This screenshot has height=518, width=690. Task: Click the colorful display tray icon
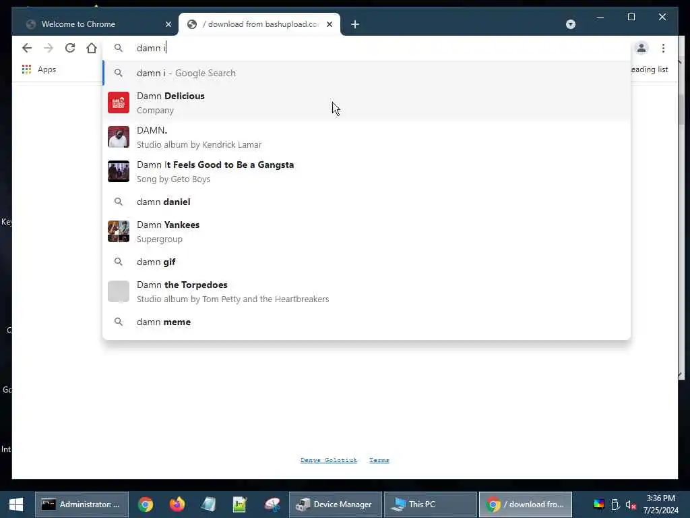click(598, 505)
